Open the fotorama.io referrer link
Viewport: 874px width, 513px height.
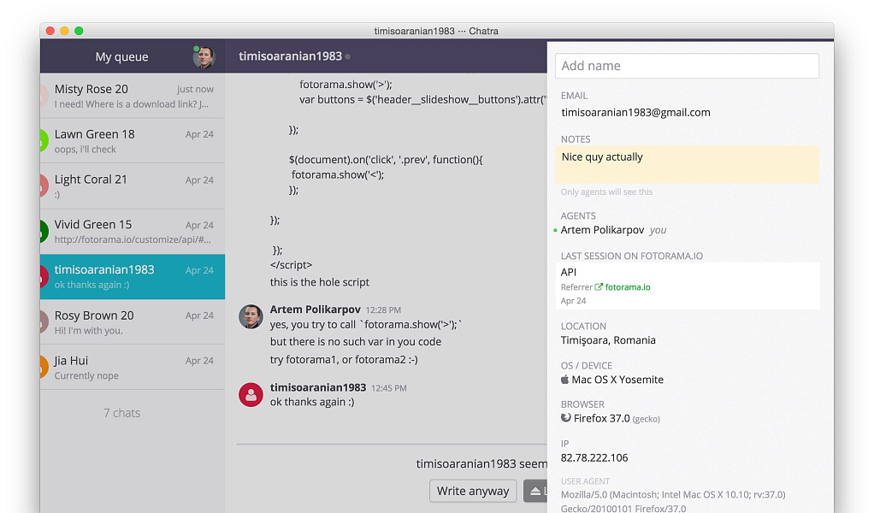628,287
